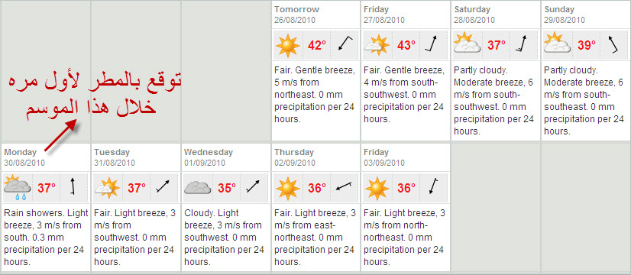Click the 39° temperature for Sunday

point(587,45)
